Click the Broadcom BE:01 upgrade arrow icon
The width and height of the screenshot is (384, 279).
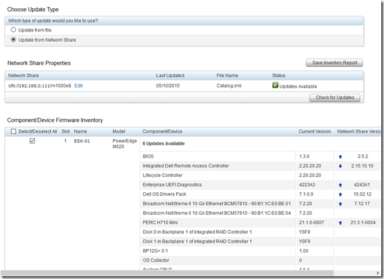340,204
